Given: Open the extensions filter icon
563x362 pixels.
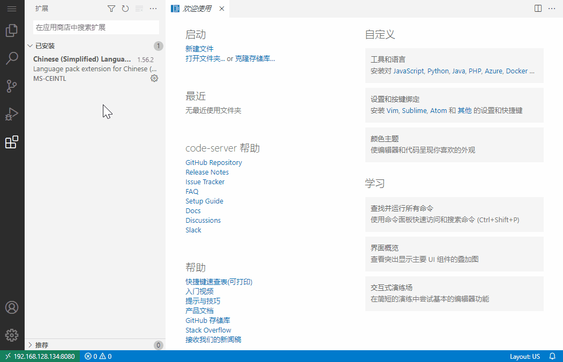Looking at the screenshot, I should coord(111,9).
